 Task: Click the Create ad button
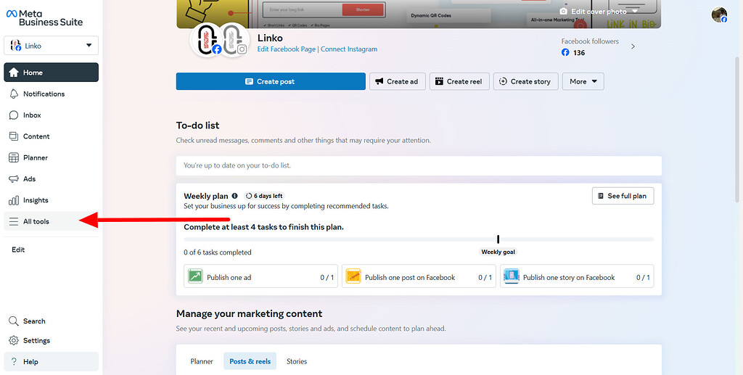point(397,81)
